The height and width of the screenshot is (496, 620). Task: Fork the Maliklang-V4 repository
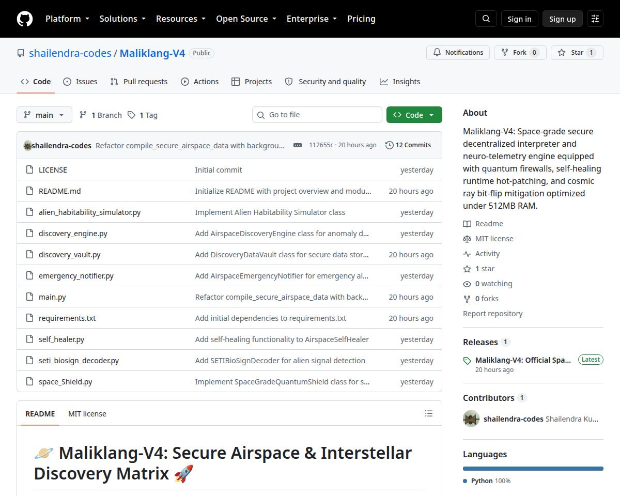coord(520,53)
